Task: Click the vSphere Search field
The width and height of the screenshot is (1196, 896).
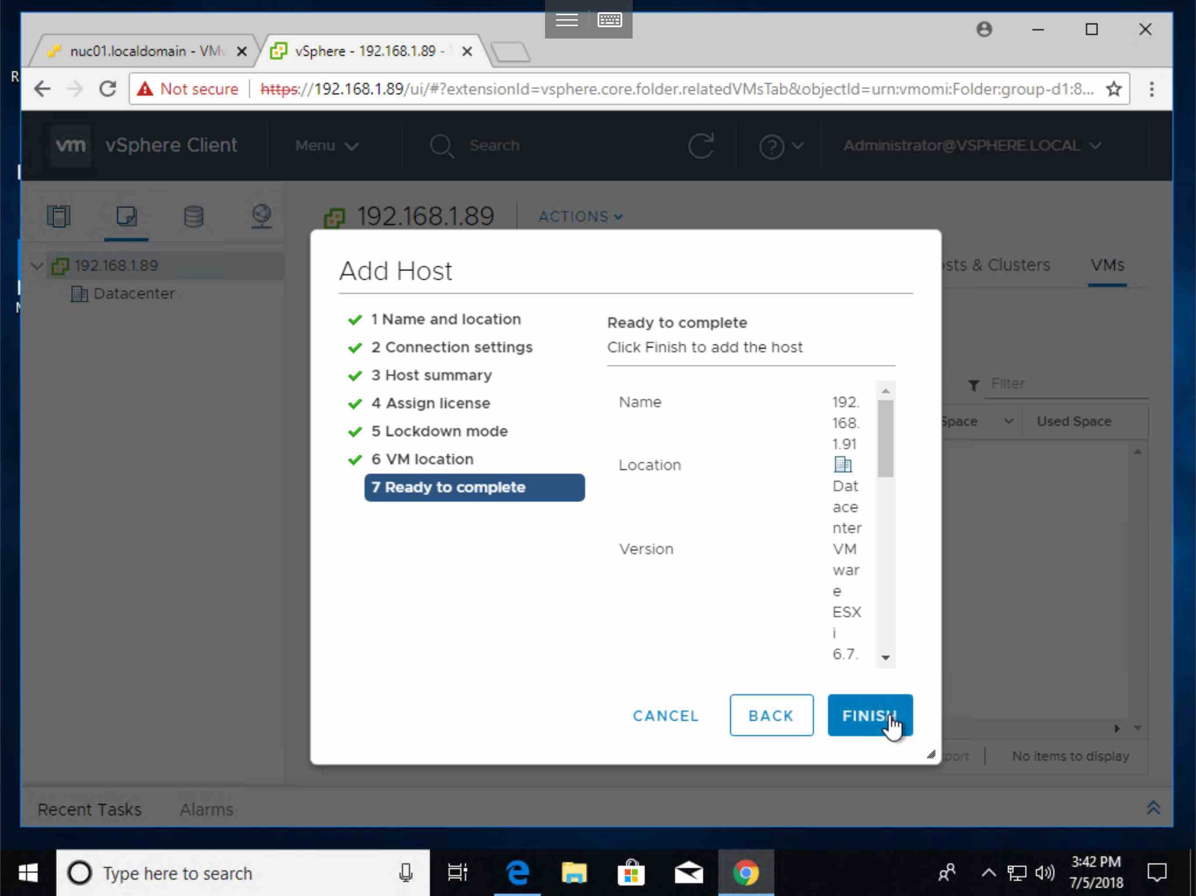Action: point(494,146)
